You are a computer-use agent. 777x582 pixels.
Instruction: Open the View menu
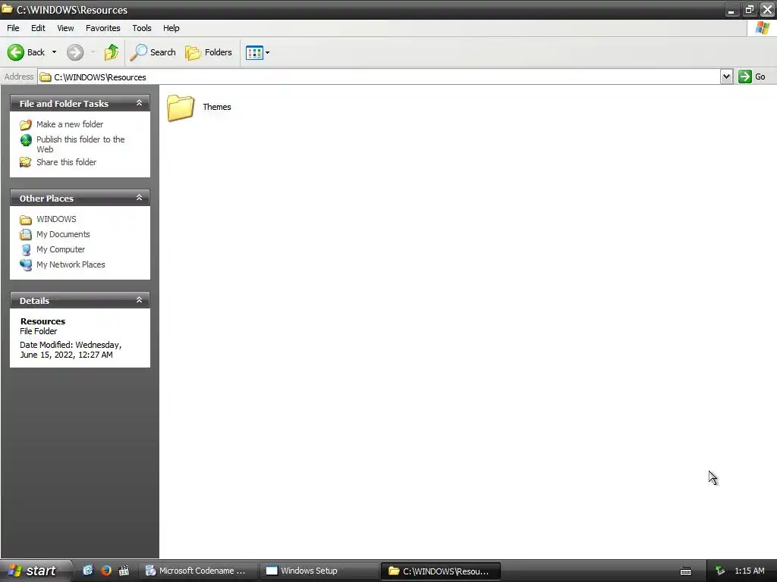(x=65, y=28)
